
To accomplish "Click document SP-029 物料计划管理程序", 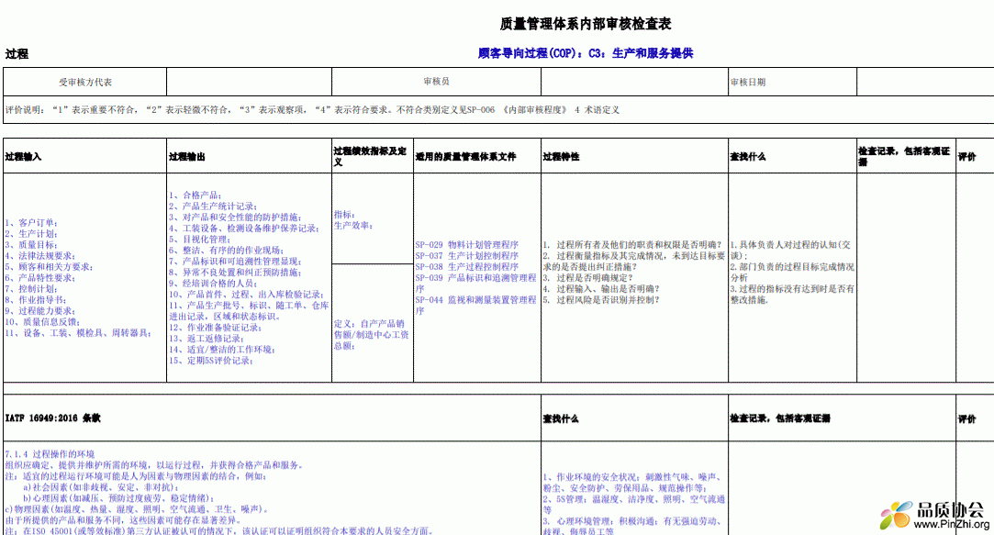I will (x=466, y=245).
